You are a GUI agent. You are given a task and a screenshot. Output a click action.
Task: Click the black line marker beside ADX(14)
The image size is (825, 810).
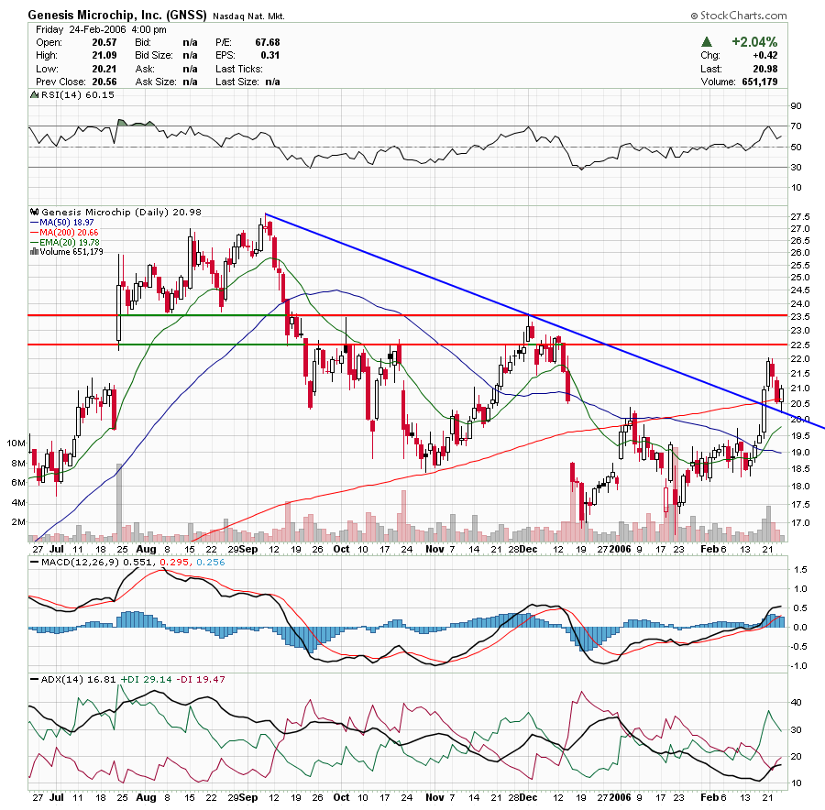click(35, 680)
